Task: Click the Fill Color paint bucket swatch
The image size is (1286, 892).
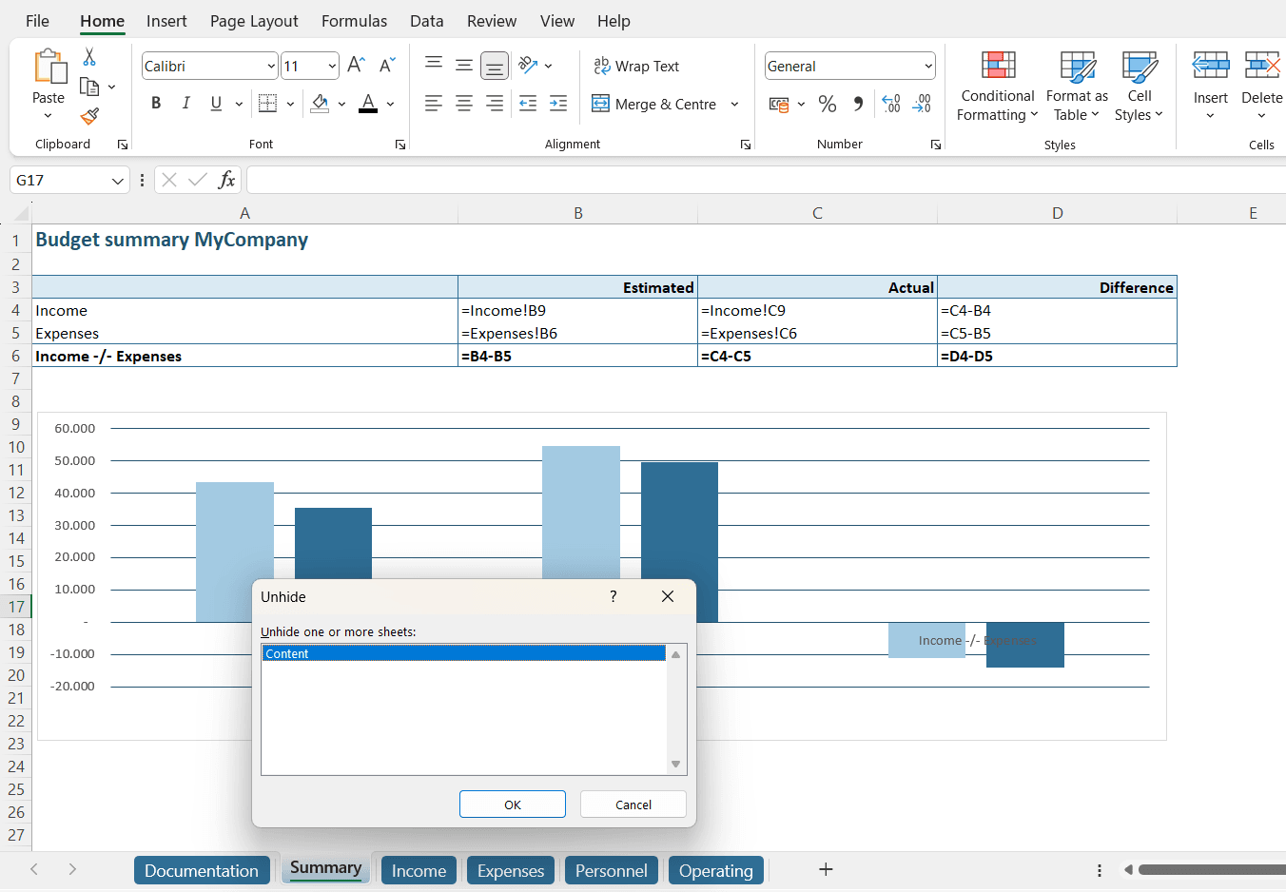Action: pyautogui.click(x=320, y=104)
